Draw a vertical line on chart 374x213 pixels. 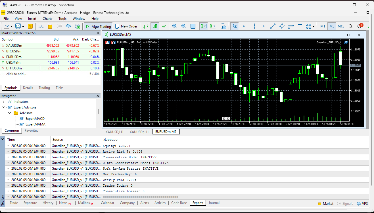pos(254,26)
